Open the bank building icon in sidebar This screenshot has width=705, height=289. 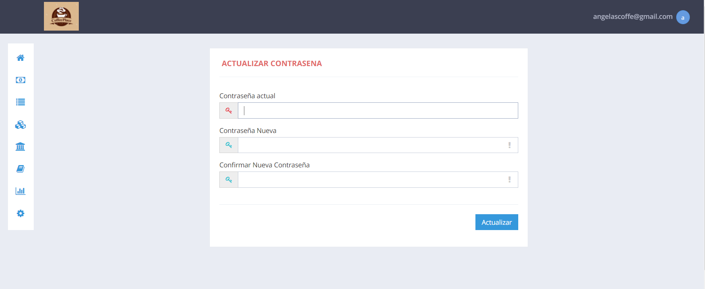click(x=20, y=147)
